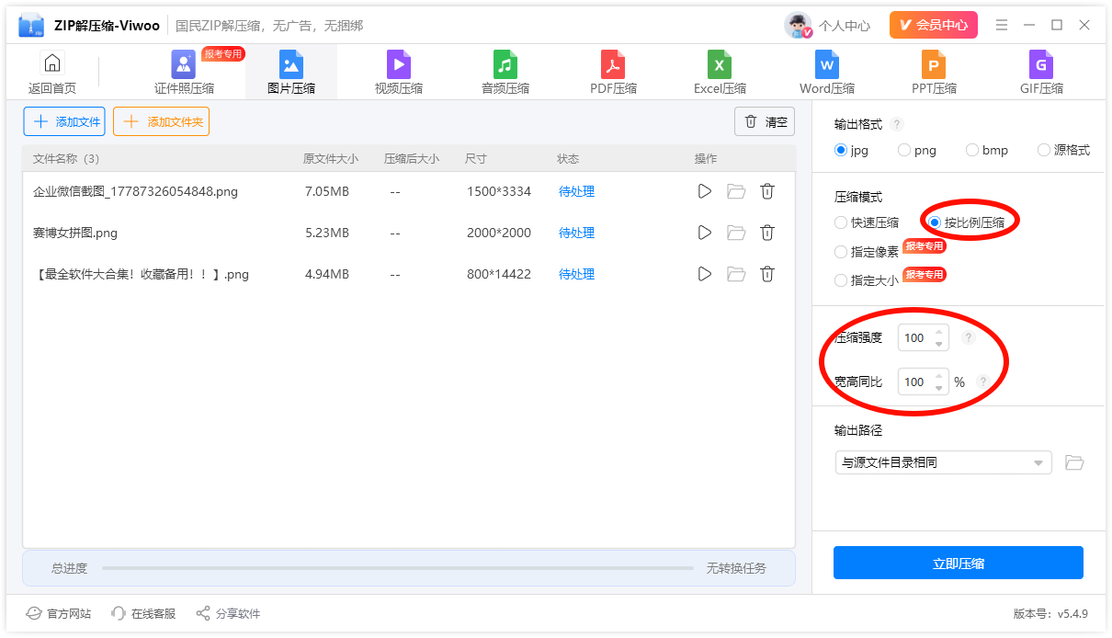Click the user avatar icon
Image resolution: width=1112 pixels, height=638 pixels.
[x=798, y=25]
